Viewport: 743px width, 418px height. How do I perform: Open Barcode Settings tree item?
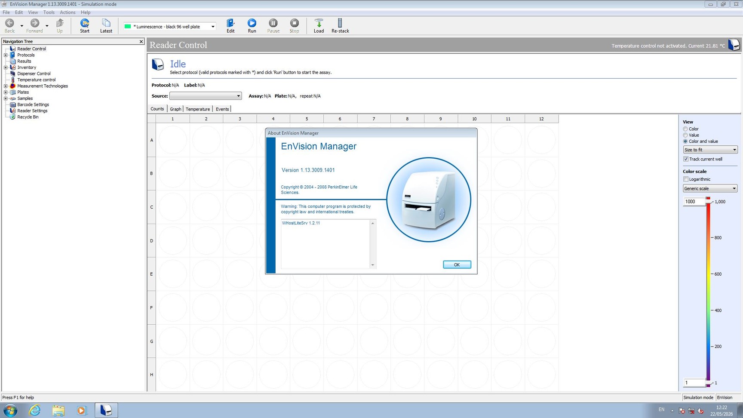coord(33,104)
